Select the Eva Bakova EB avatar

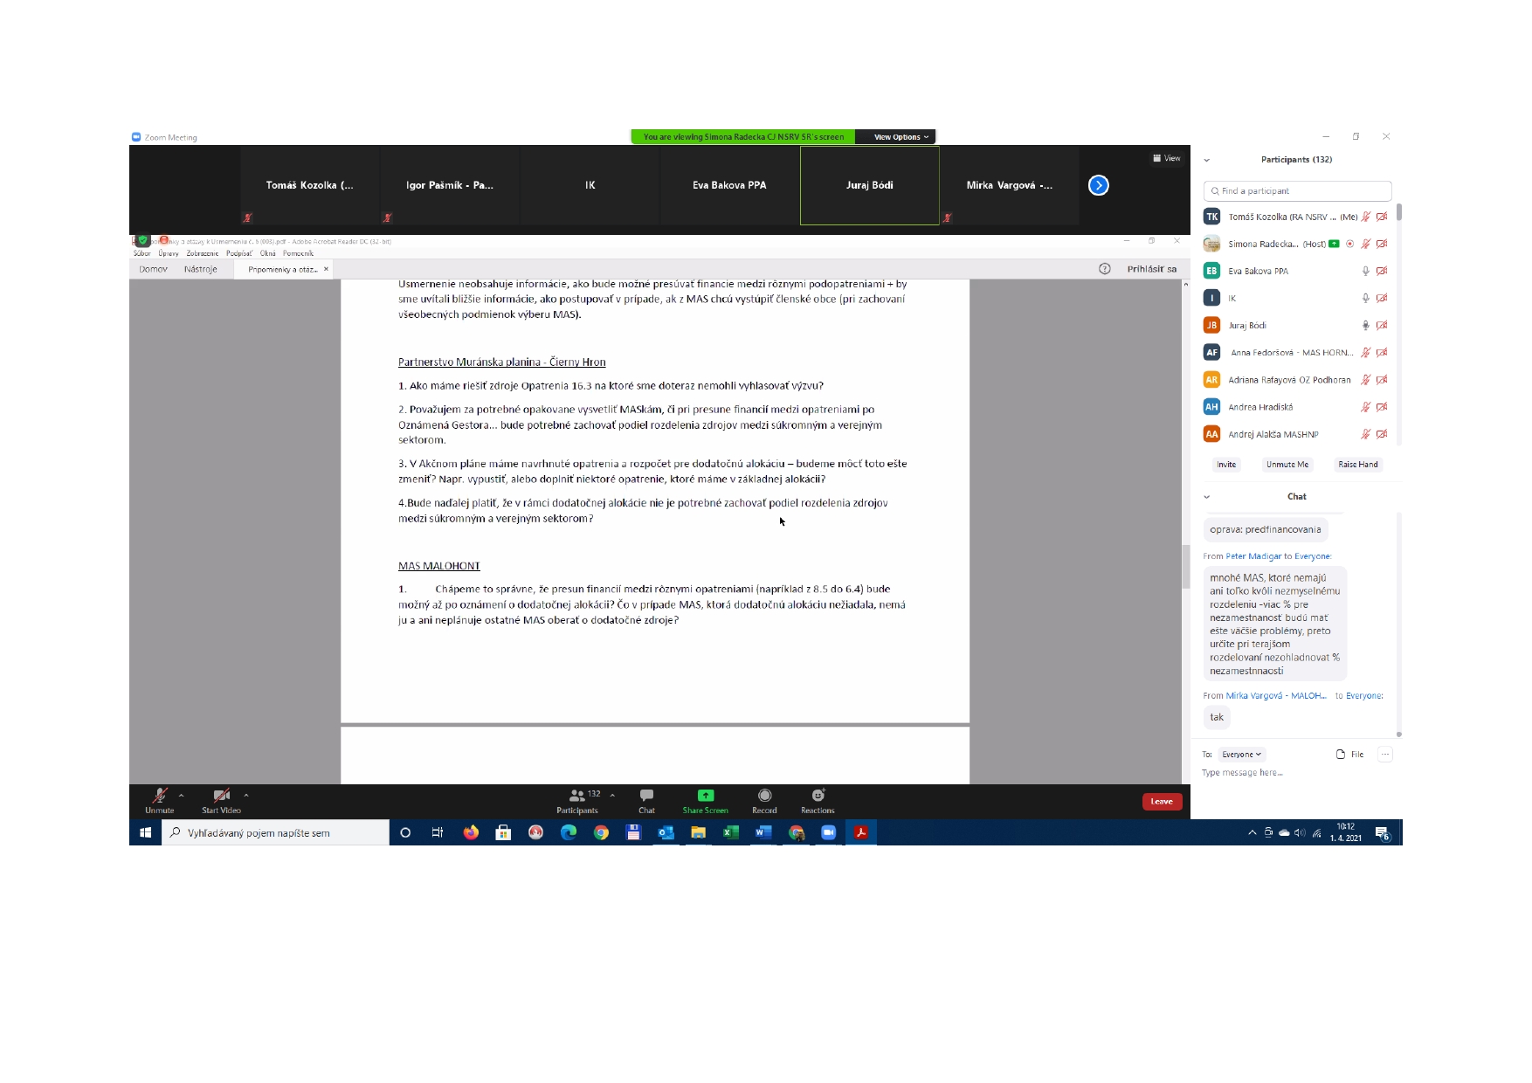point(1211,271)
